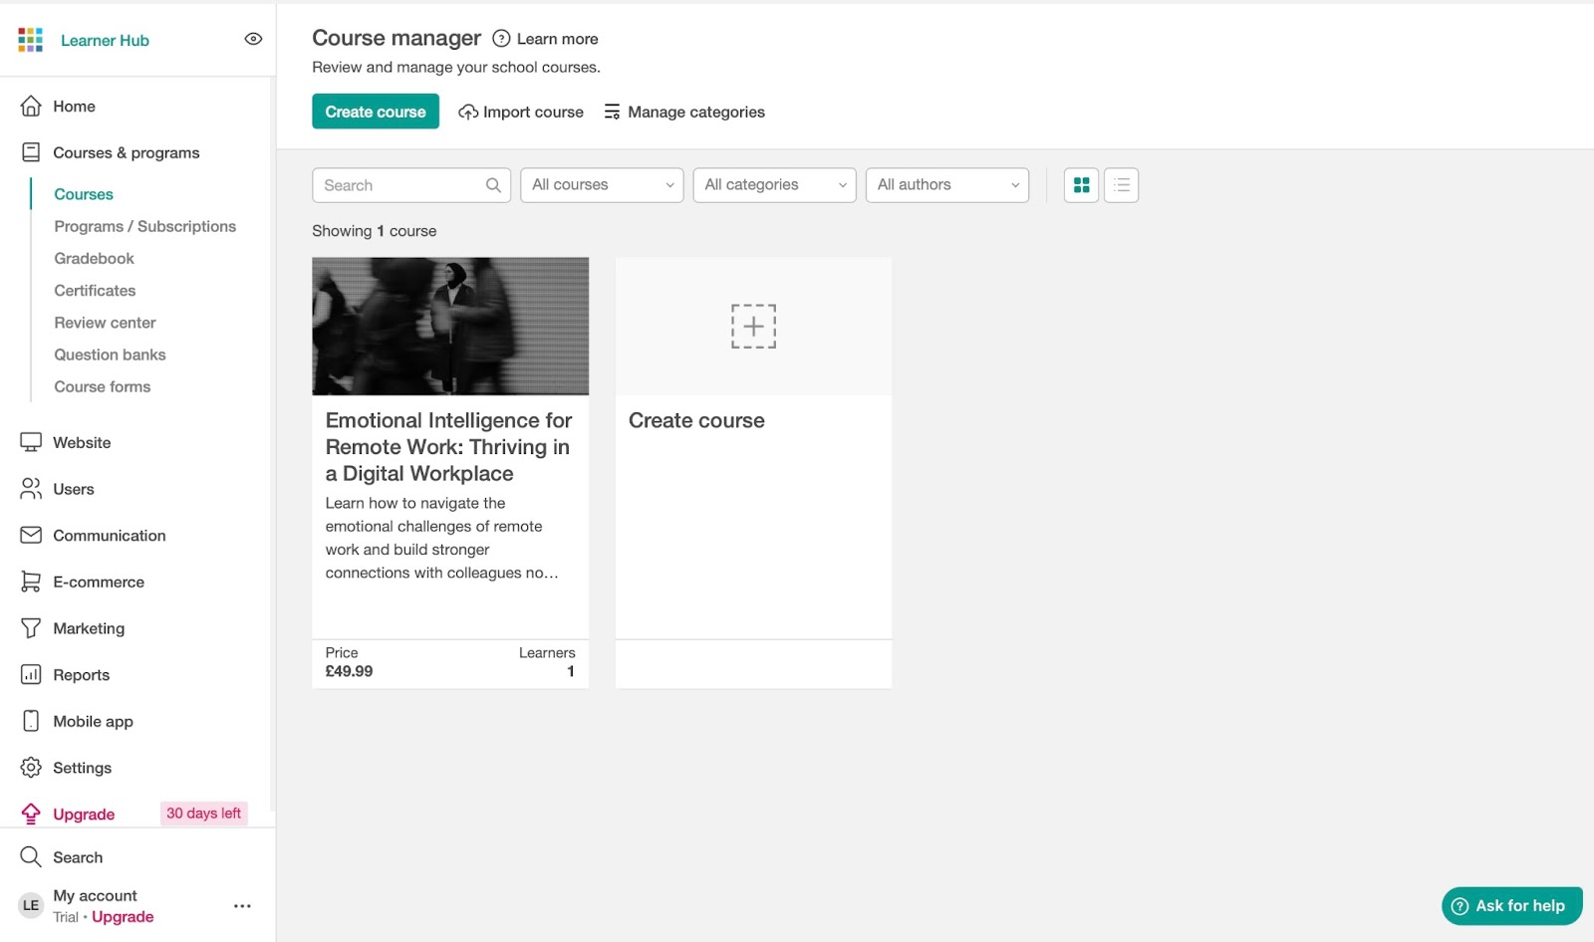
Task: Open Communication menu
Action: point(110,536)
